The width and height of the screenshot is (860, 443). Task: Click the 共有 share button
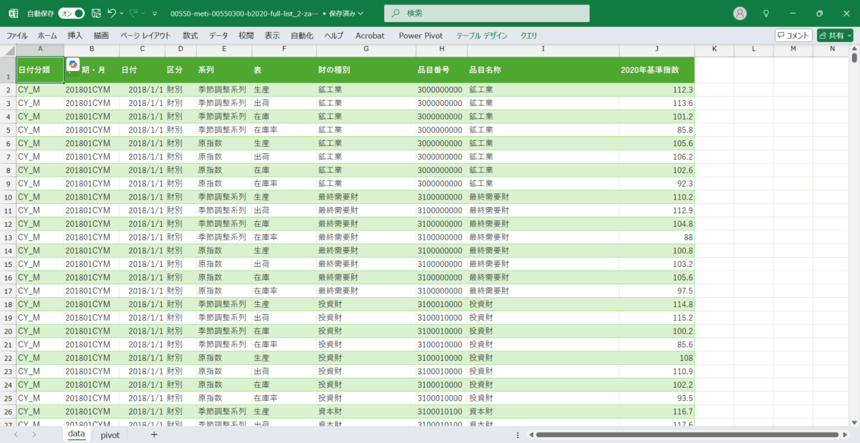coord(833,35)
